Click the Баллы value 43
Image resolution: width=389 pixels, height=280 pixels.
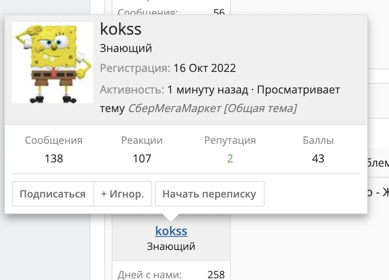318,159
